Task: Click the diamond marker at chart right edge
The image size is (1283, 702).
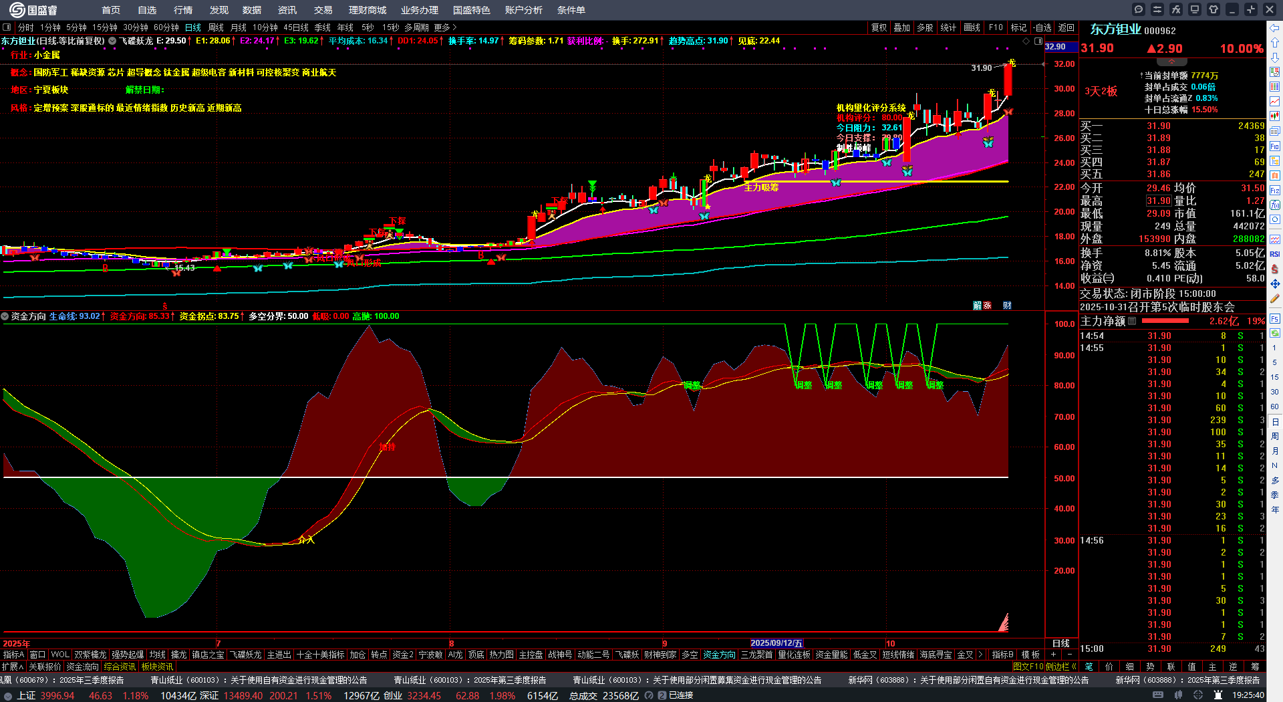Action: point(1026,41)
